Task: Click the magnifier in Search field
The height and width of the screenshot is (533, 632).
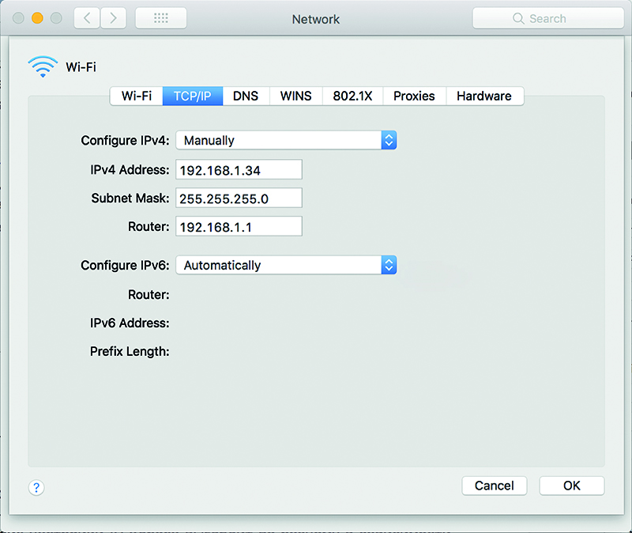Action: tap(518, 18)
